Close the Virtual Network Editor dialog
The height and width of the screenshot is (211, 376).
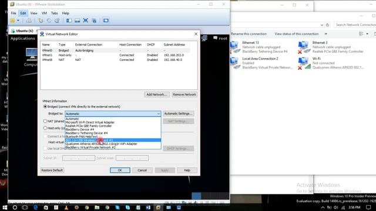click(x=196, y=34)
